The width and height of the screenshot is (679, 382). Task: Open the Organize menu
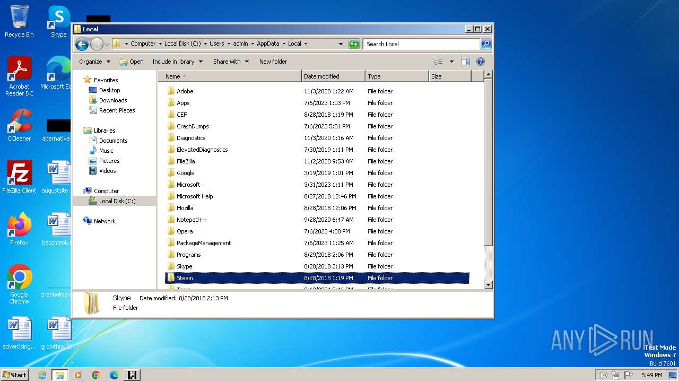click(94, 62)
